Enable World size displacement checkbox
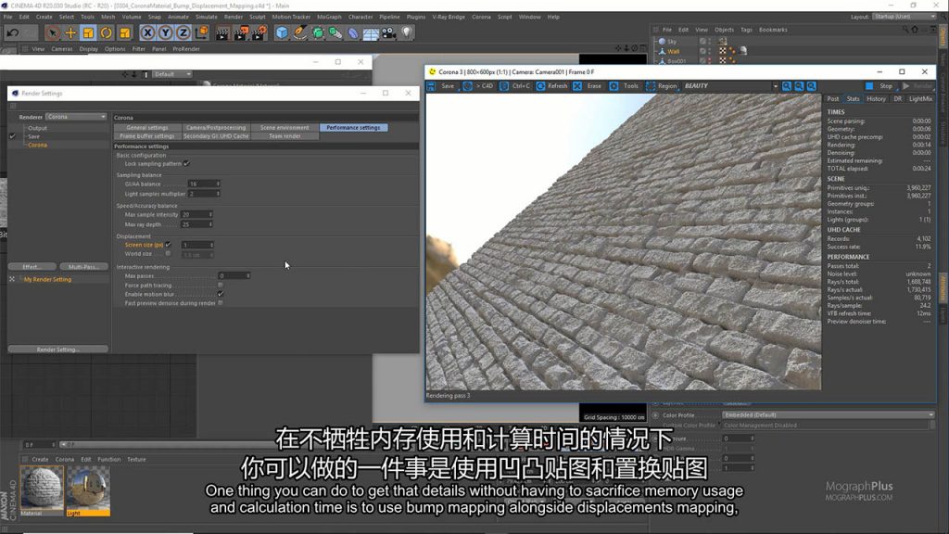949x534 pixels. tap(169, 254)
